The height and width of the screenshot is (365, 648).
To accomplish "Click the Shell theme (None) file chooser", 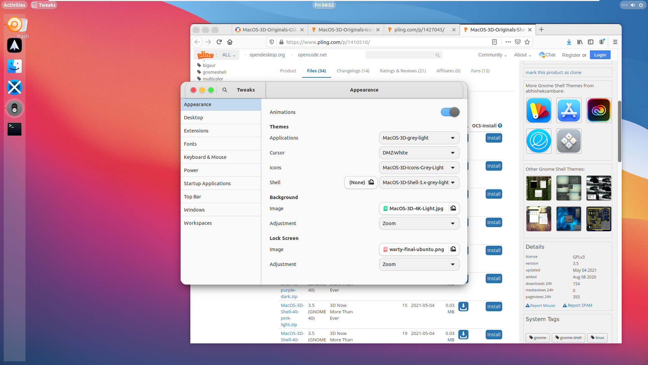I will [361, 182].
